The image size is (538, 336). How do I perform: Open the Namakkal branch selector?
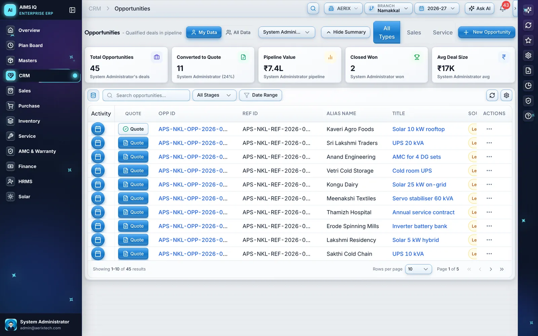(x=388, y=8)
